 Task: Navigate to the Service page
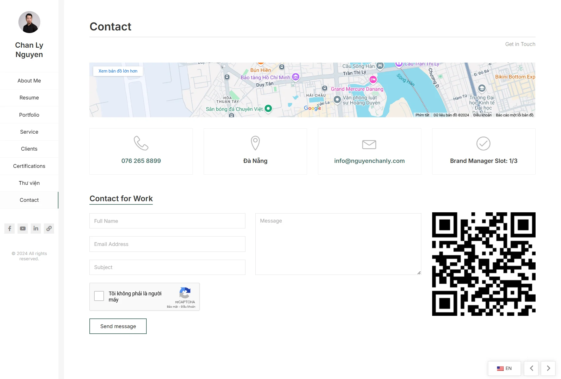coord(29,132)
